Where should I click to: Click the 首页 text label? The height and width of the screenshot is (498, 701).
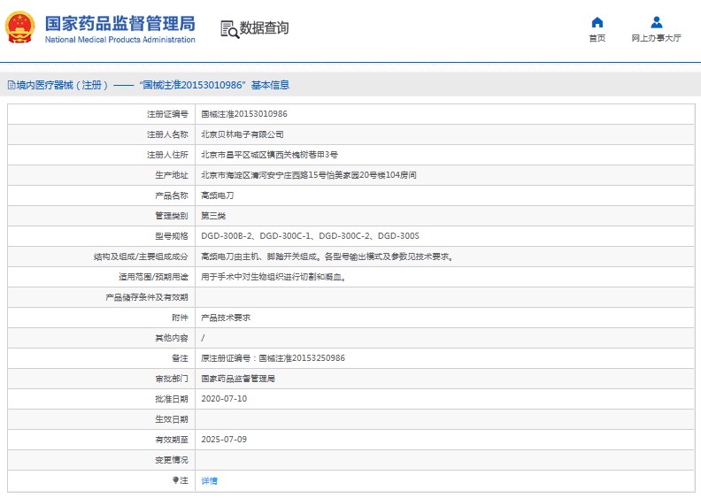click(x=597, y=38)
